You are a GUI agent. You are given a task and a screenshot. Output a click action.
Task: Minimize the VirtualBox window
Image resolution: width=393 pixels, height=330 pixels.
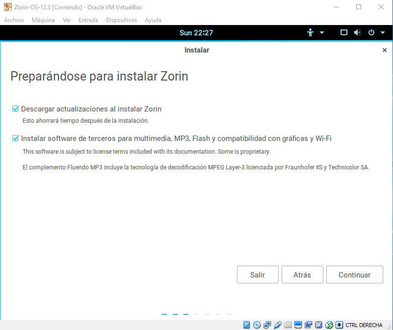337,7
